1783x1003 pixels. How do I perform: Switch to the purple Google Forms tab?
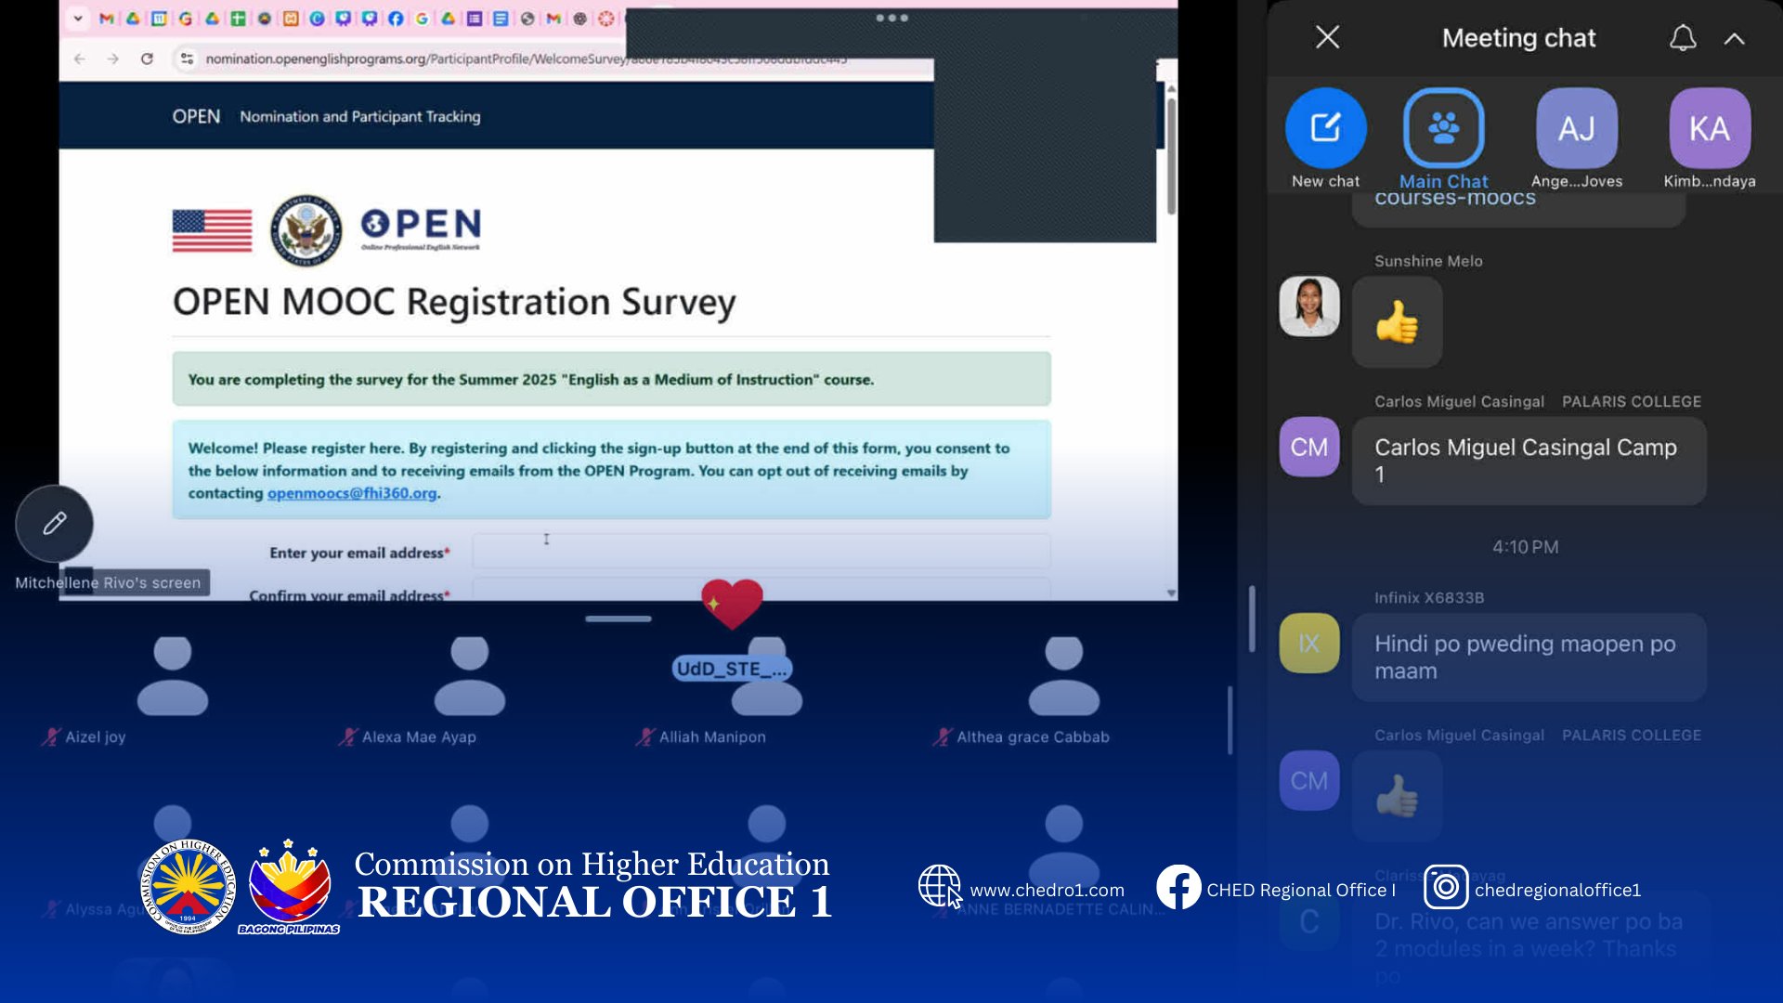coord(475,18)
